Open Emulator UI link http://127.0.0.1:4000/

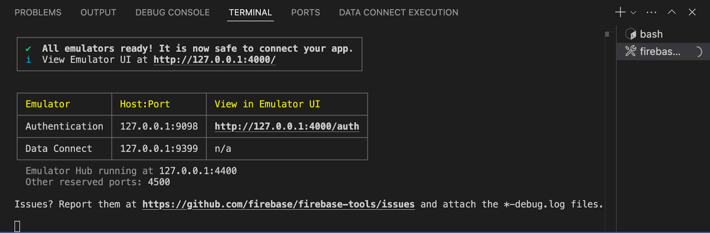(214, 60)
